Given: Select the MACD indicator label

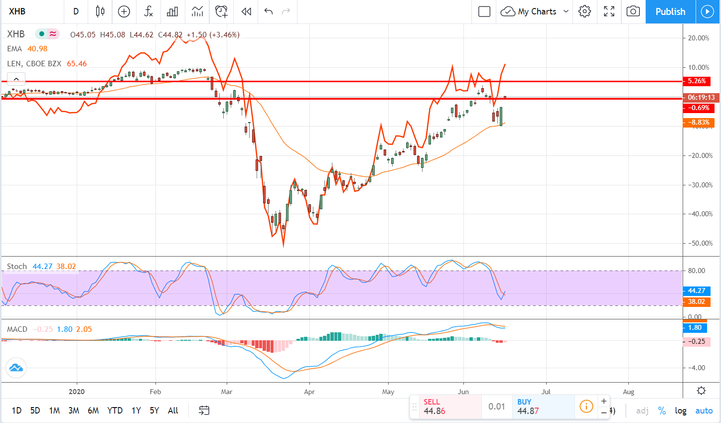Looking at the screenshot, I should pyautogui.click(x=17, y=329).
